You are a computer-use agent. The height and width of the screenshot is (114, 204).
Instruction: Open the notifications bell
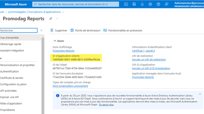[x=142, y=4]
